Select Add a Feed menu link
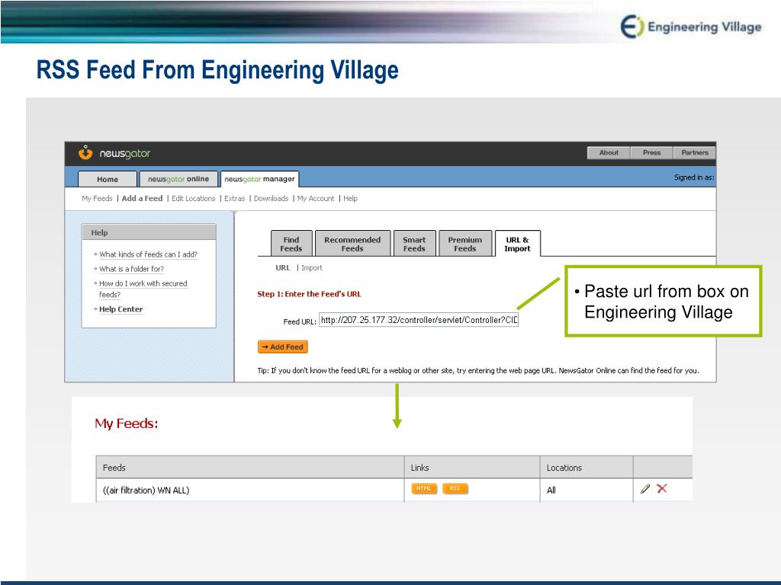The width and height of the screenshot is (781, 585). 142,199
